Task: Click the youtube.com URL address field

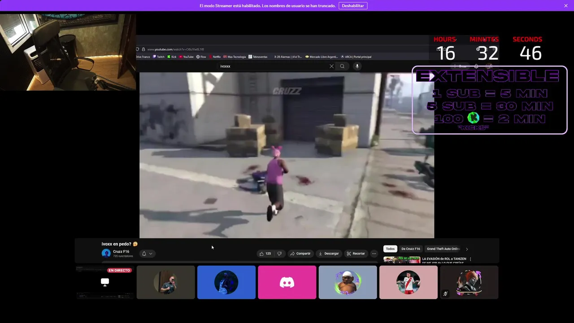Action: 176,49
